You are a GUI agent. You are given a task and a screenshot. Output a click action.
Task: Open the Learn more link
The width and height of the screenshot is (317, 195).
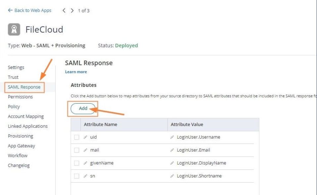[76, 72]
